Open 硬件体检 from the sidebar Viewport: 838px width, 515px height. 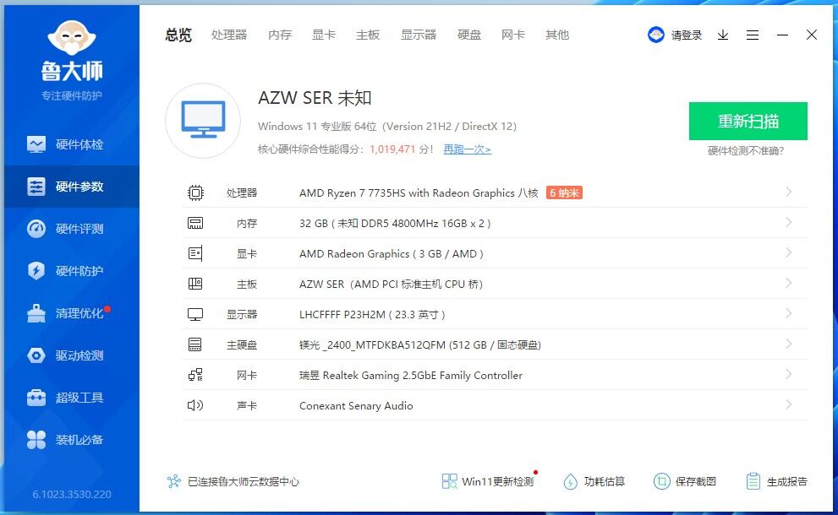(x=71, y=144)
